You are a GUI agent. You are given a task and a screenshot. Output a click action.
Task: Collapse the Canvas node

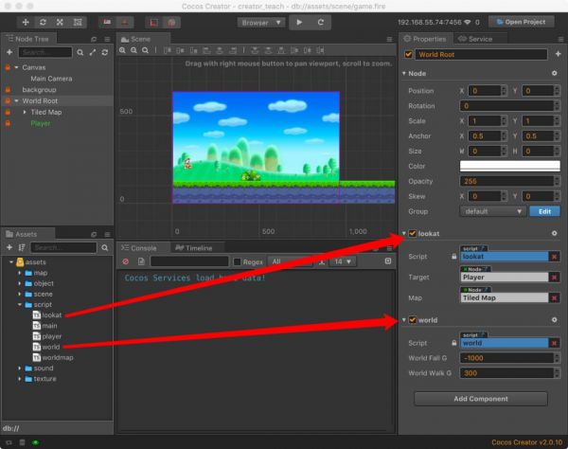click(16, 67)
